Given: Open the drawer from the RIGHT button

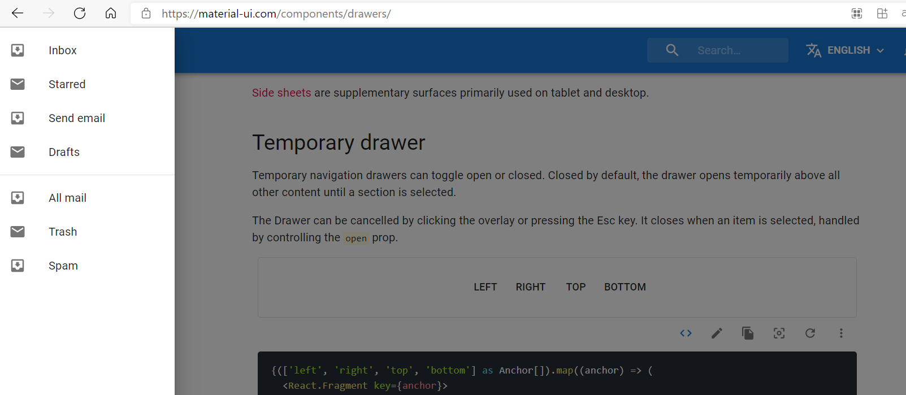Looking at the screenshot, I should (x=530, y=287).
